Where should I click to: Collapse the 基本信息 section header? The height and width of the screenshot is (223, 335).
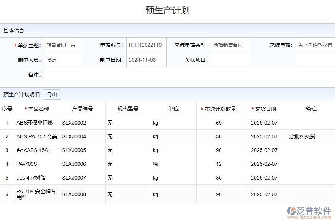pos(14,30)
